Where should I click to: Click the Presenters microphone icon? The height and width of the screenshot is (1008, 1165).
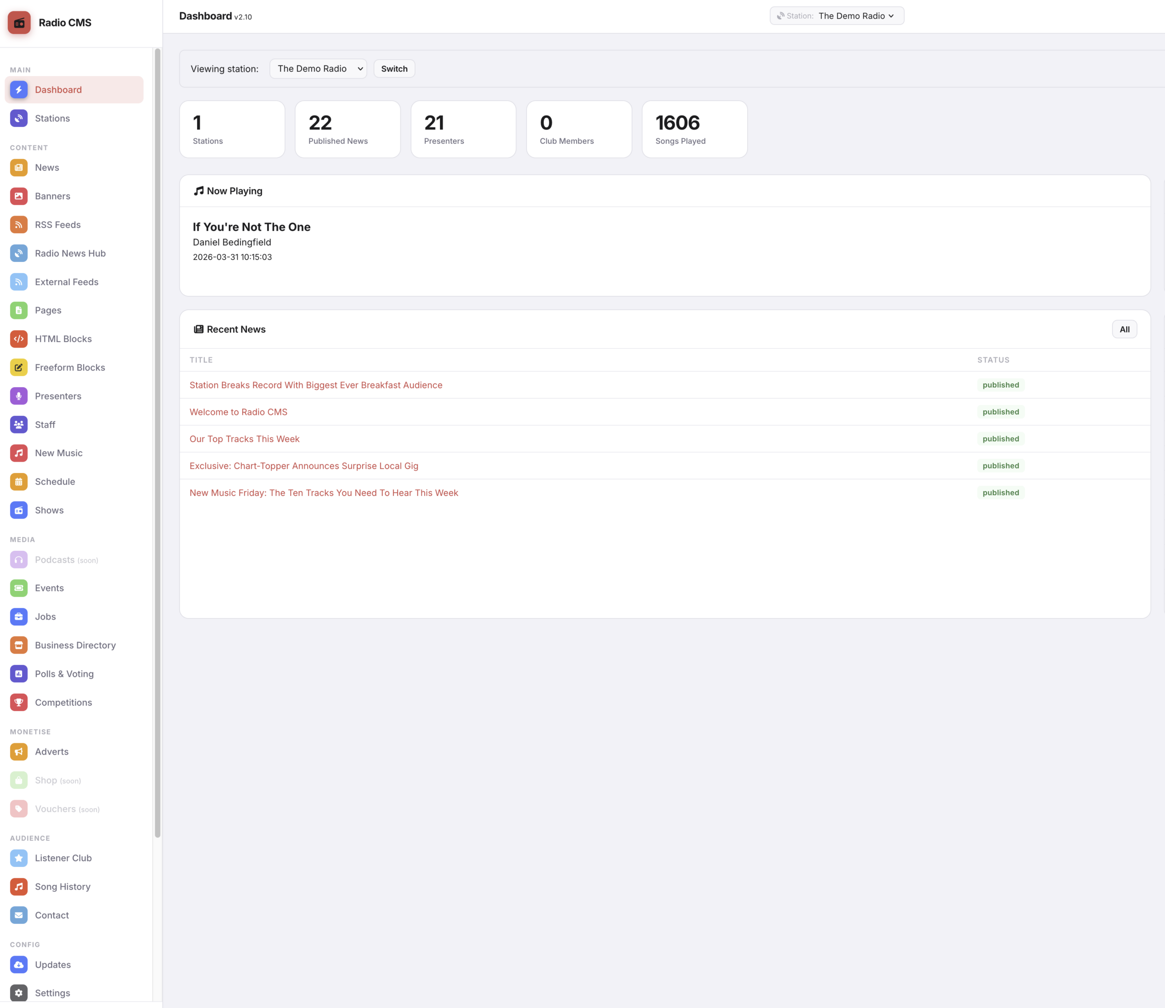[19, 396]
